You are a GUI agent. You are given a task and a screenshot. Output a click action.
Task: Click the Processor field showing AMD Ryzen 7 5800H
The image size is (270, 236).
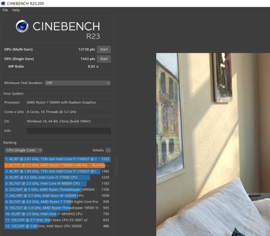68,102
